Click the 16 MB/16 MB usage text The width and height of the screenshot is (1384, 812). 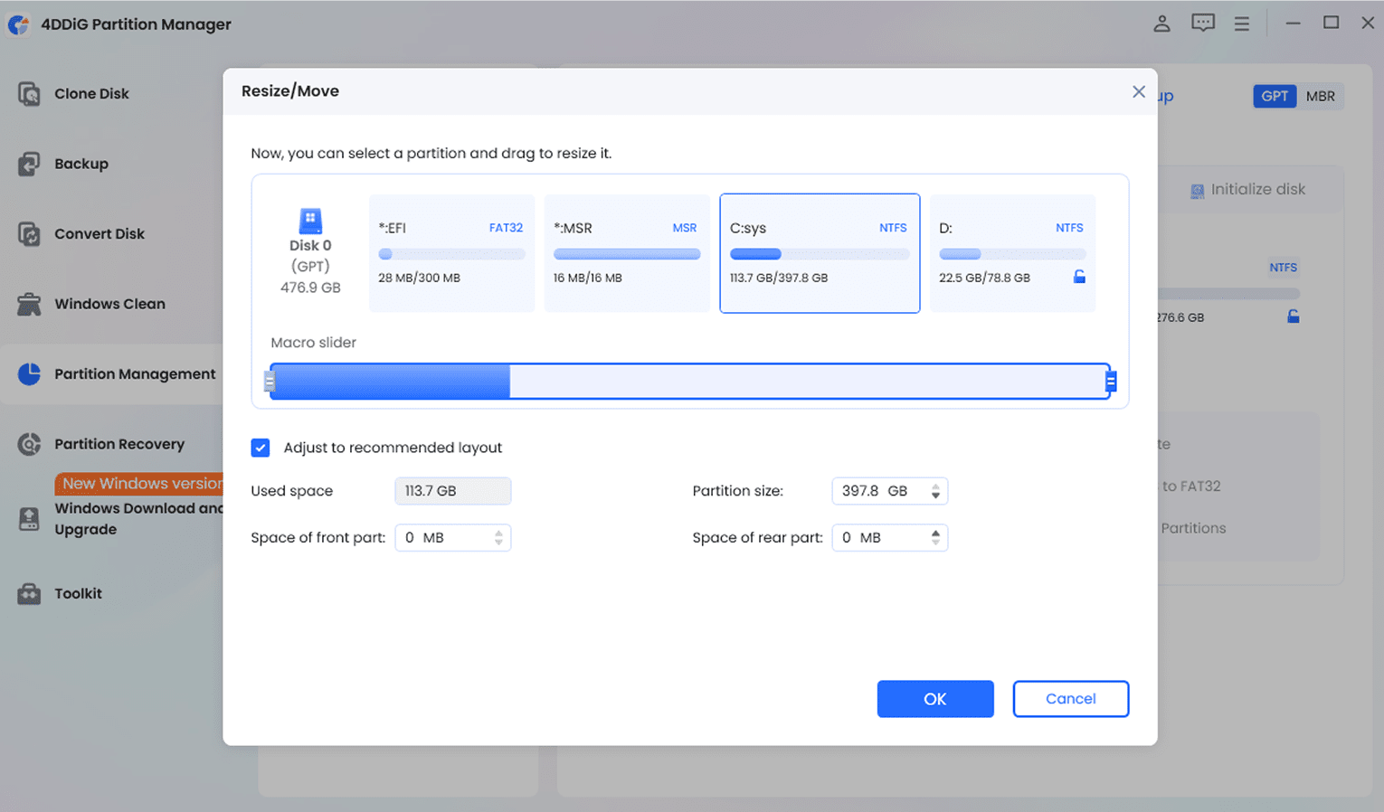tap(588, 278)
